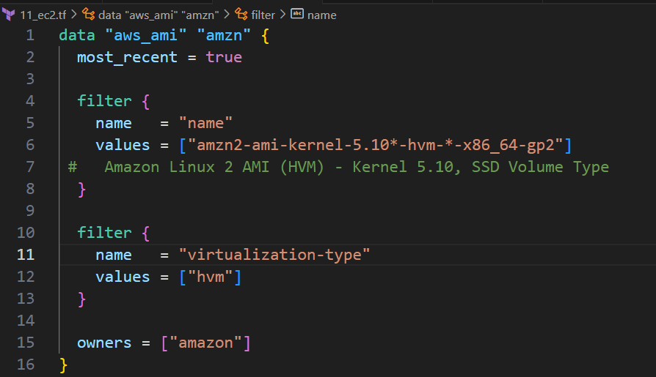Click the closing brace on line 8
656x377 pixels.
point(81,189)
